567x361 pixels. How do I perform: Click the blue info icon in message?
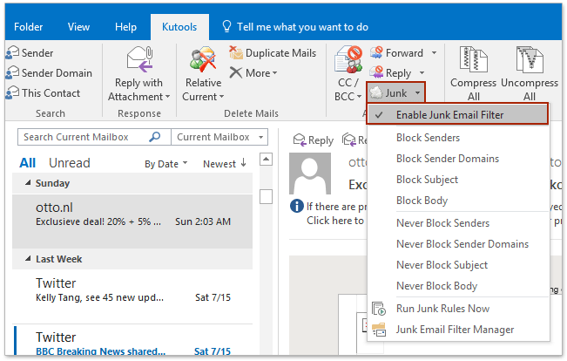coord(296,207)
